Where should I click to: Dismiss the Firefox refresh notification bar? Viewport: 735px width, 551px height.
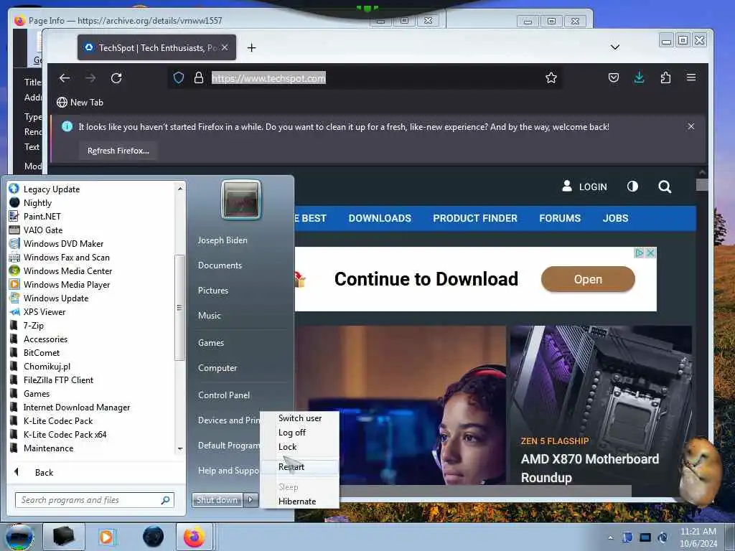[691, 126]
